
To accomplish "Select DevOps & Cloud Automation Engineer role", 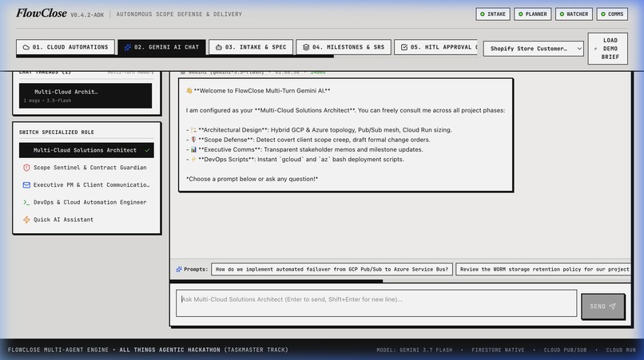I will tap(86, 202).
